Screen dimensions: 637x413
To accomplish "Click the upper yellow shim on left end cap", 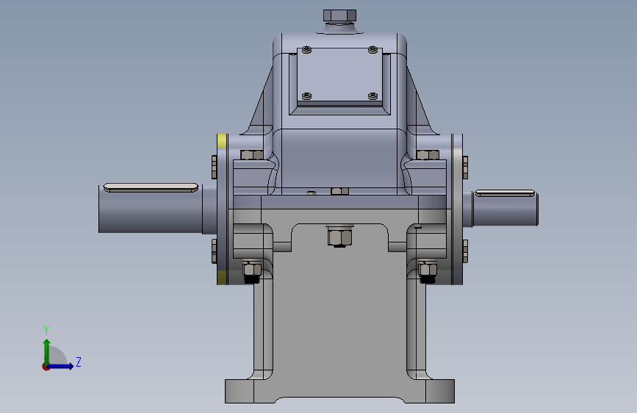I will (222, 141).
